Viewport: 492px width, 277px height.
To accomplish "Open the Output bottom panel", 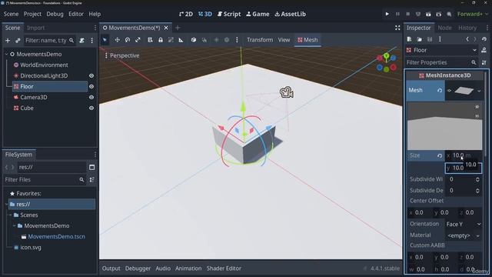I will [111, 269].
